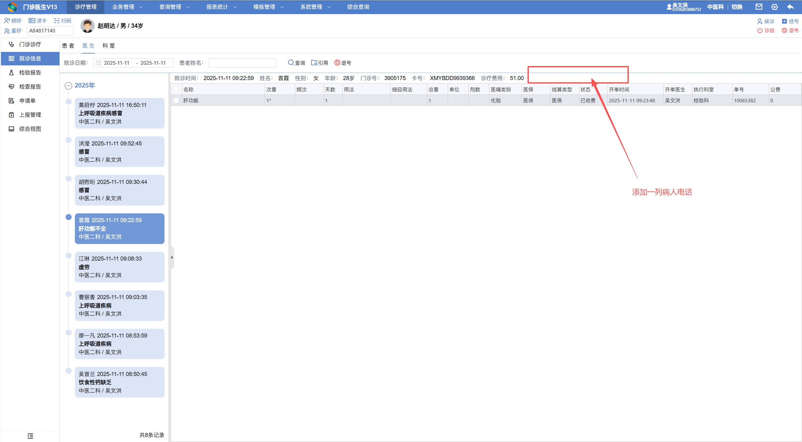The image size is (802, 442).
Task: Open settings gear icon in top bar
Action: 774,7
